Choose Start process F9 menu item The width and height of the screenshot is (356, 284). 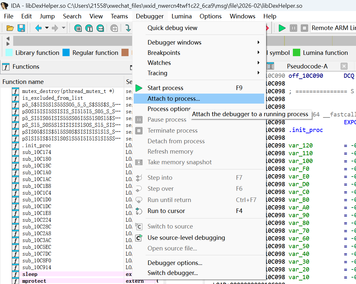199,88
